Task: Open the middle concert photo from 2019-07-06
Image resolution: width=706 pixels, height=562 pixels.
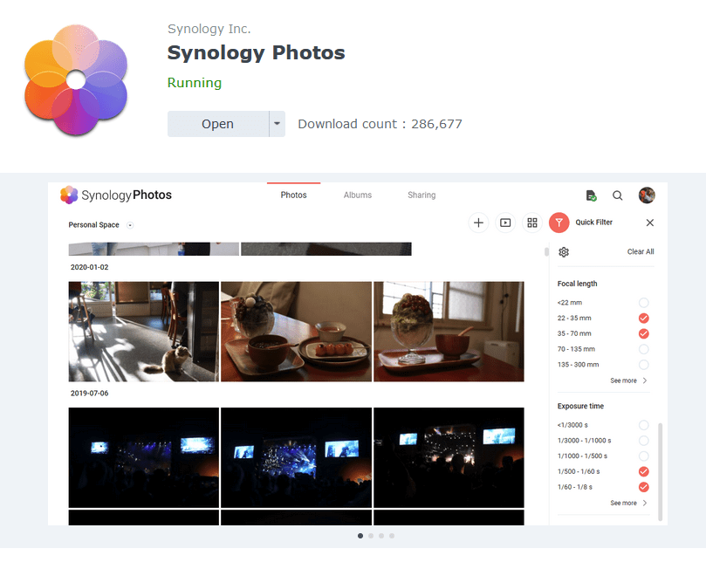Action: [296, 458]
